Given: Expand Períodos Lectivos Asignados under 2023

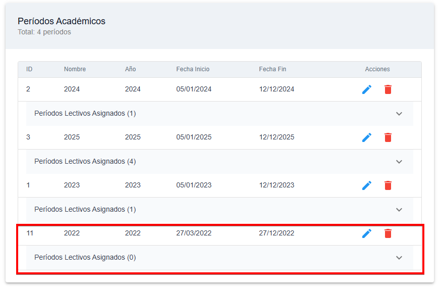Looking at the screenshot, I should pyautogui.click(x=219, y=210).
